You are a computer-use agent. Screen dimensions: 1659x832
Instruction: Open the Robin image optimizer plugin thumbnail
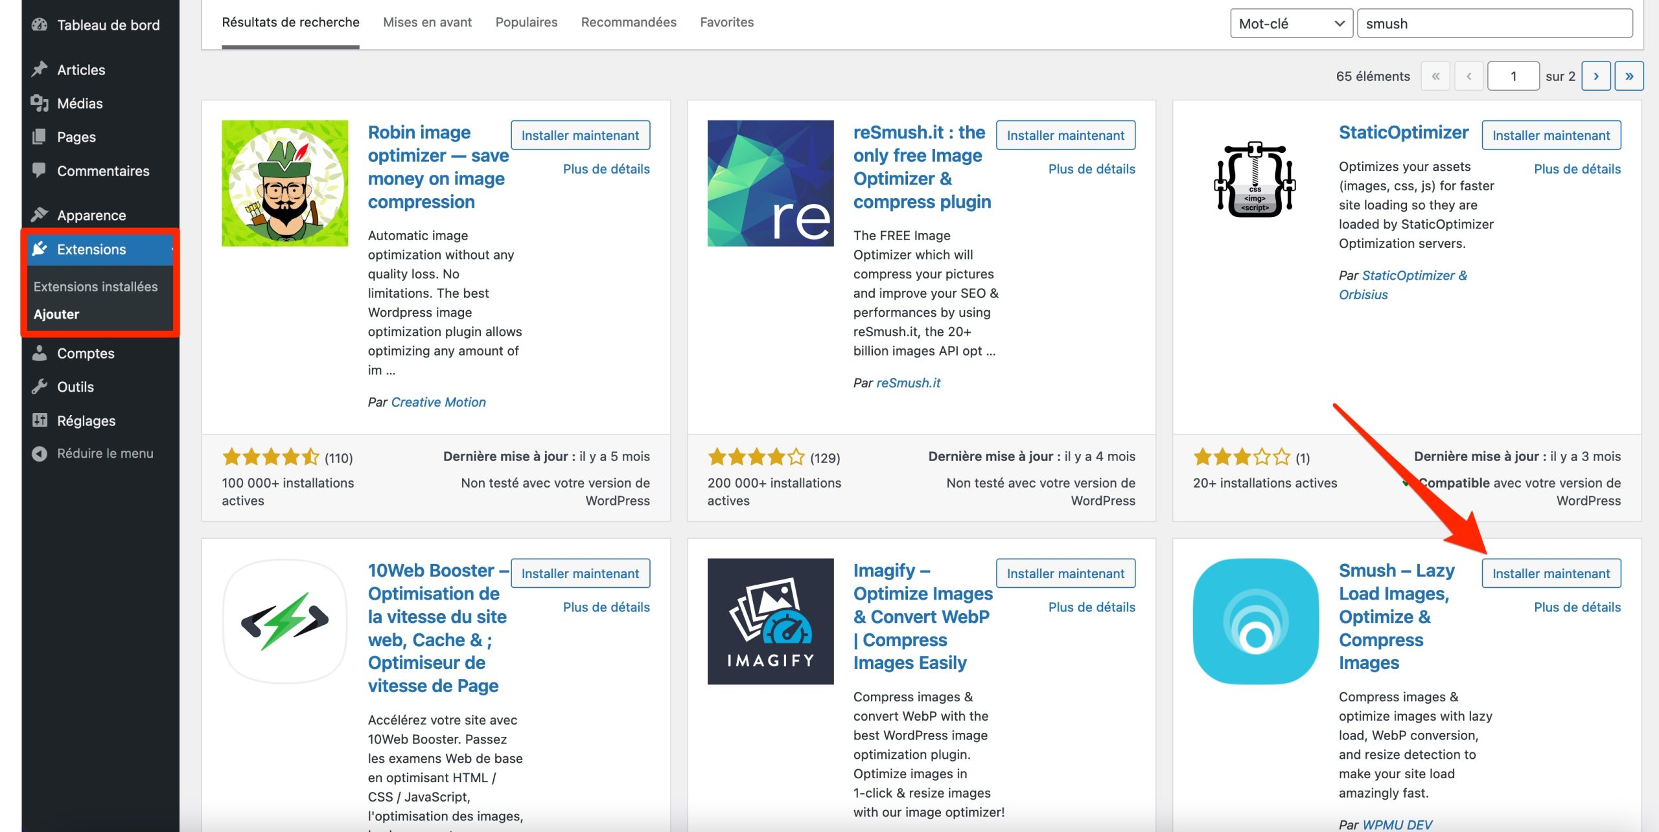(x=284, y=183)
